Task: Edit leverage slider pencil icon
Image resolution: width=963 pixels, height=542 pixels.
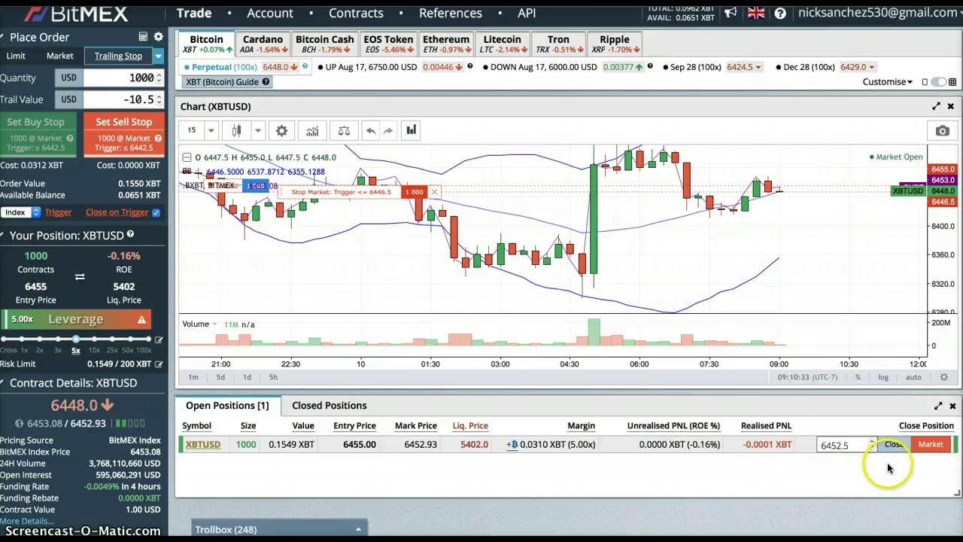Action: click(158, 340)
